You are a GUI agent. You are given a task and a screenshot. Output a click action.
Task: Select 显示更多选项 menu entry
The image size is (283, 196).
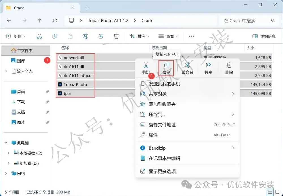tap(187, 171)
